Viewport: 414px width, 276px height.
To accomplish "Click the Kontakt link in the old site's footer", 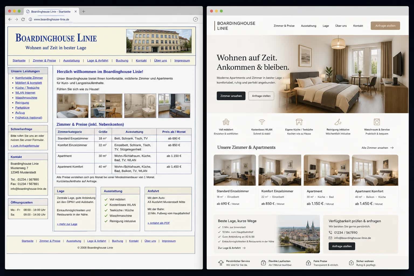I will (x=134, y=241).
